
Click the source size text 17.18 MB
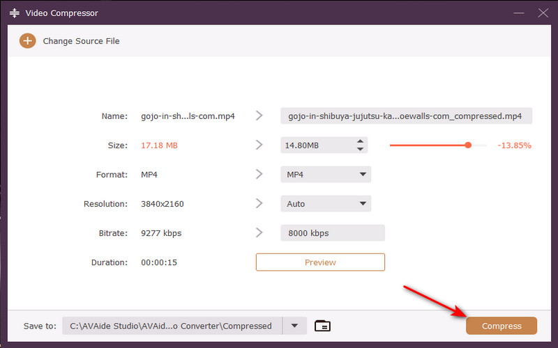[159, 145]
